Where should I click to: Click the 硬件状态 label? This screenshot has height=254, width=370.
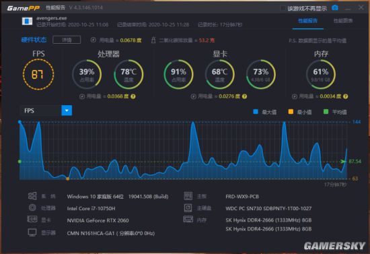click(x=34, y=40)
